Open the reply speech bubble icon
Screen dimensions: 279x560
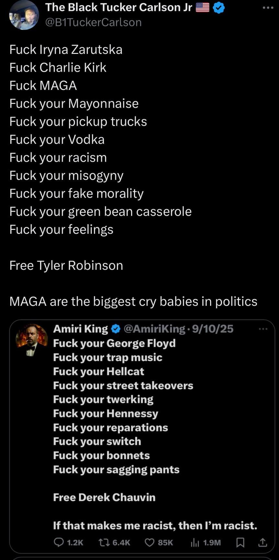pyautogui.click(x=59, y=542)
